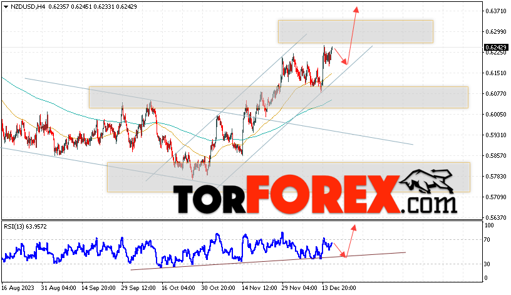Select the 30 Oct 20:00 time label
Image resolution: width=511 pixels, height=295 pixels.
tap(219, 288)
